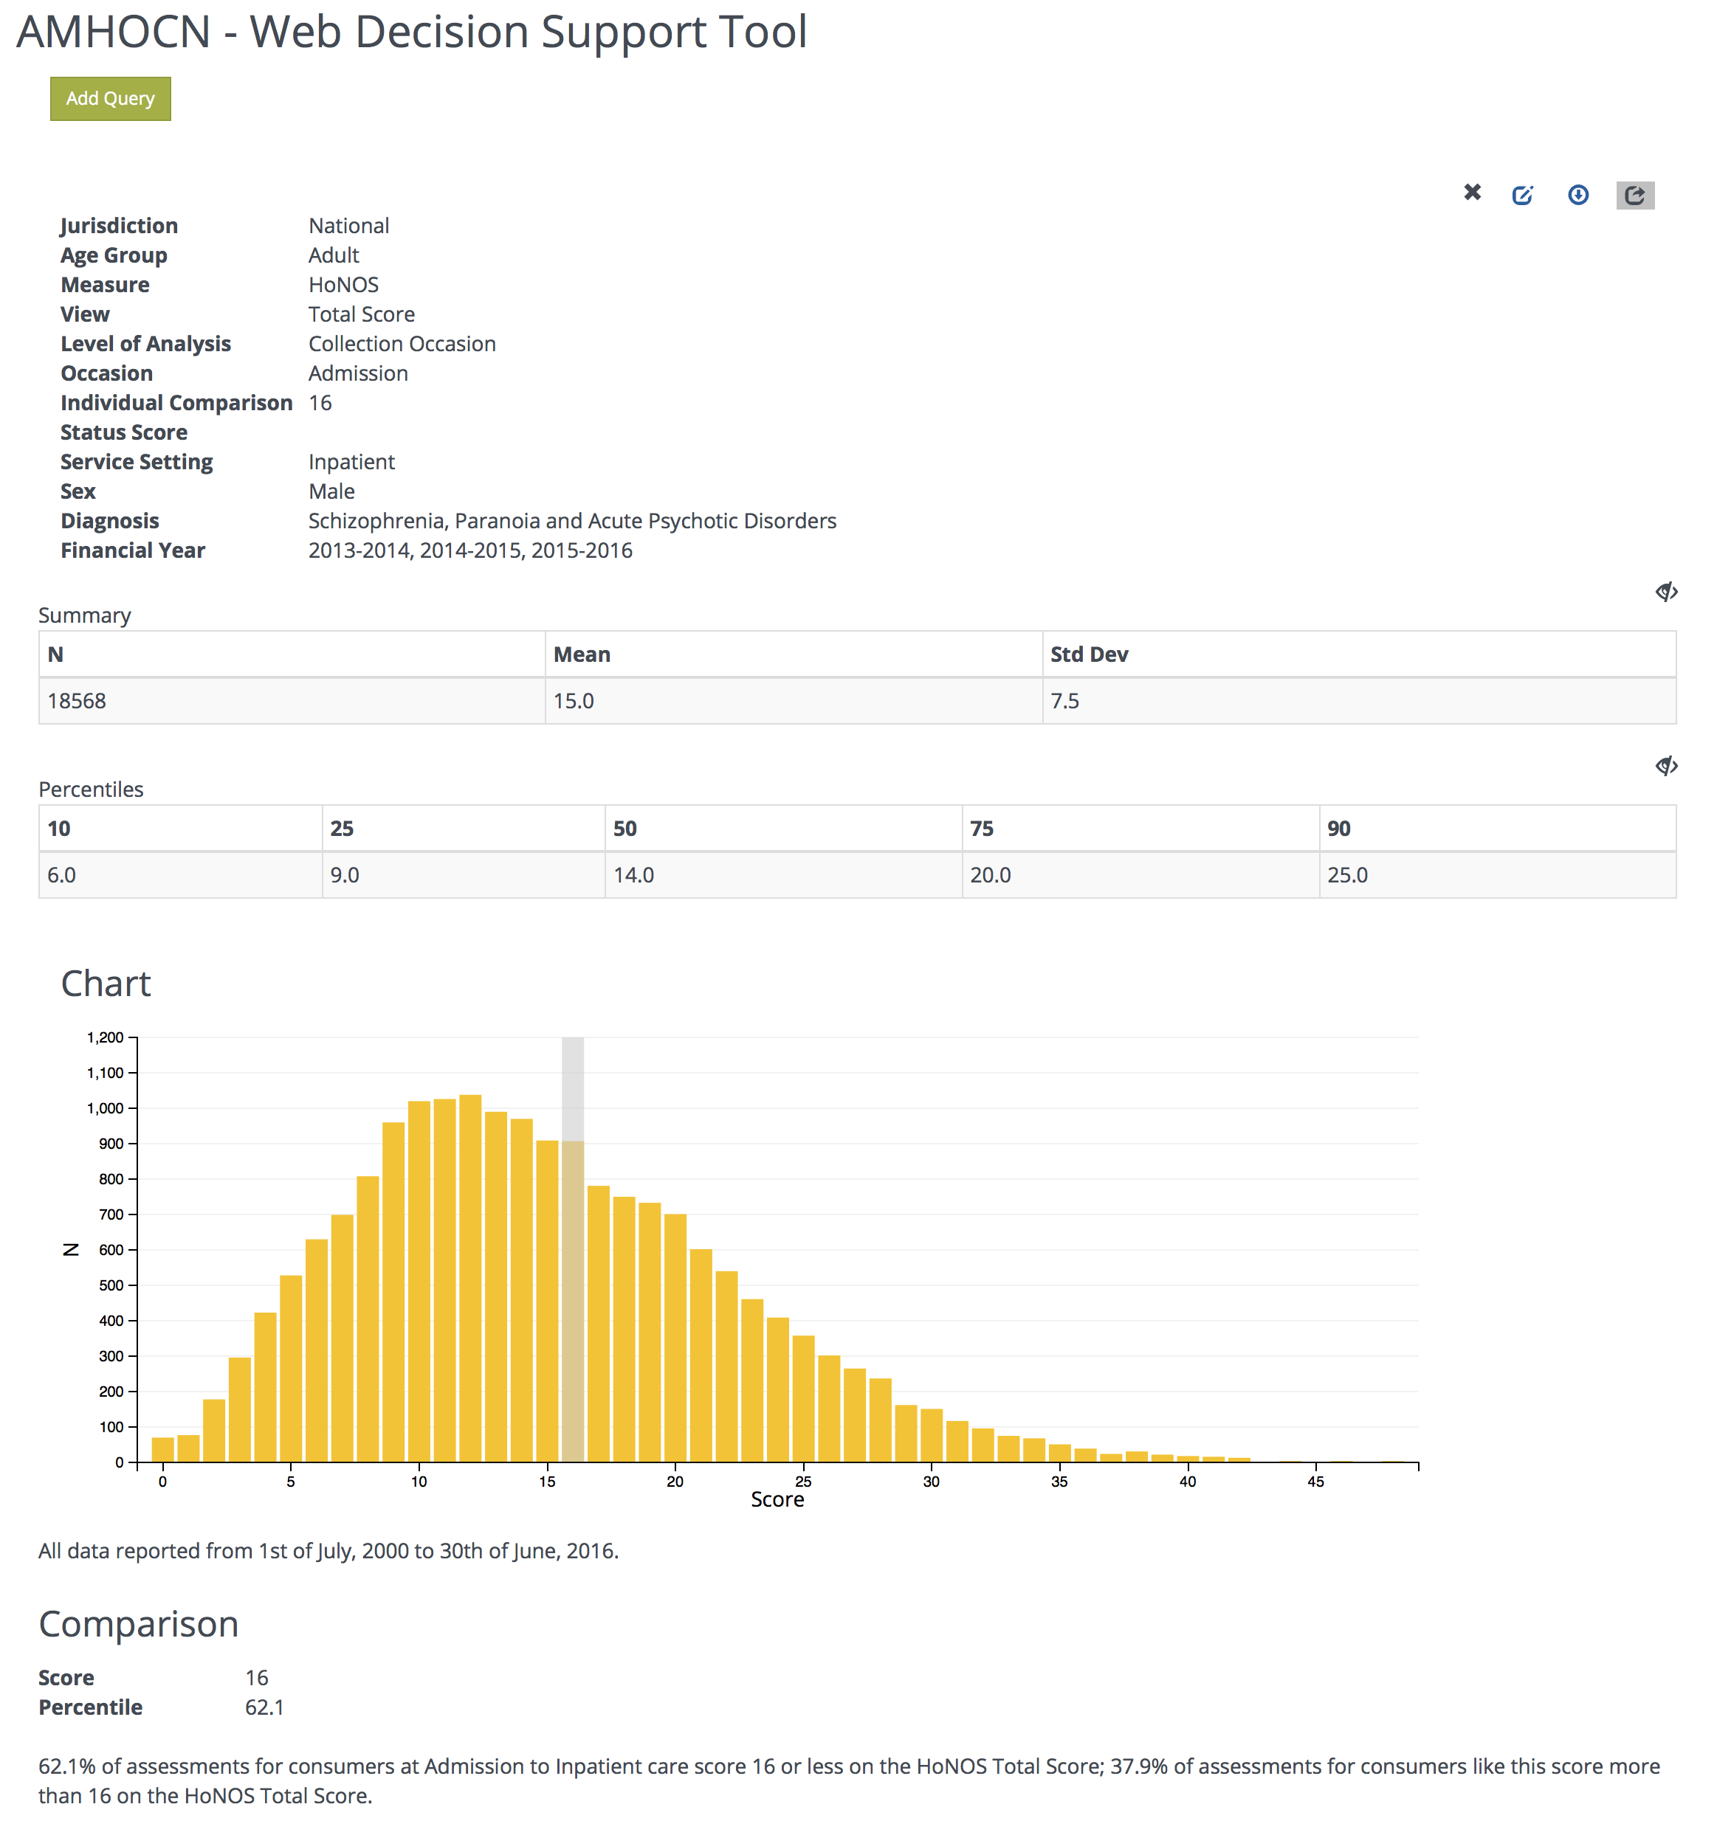Image resolution: width=1717 pixels, height=1821 pixels.
Task: Edit the query with the pencil icon
Action: tap(1524, 194)
